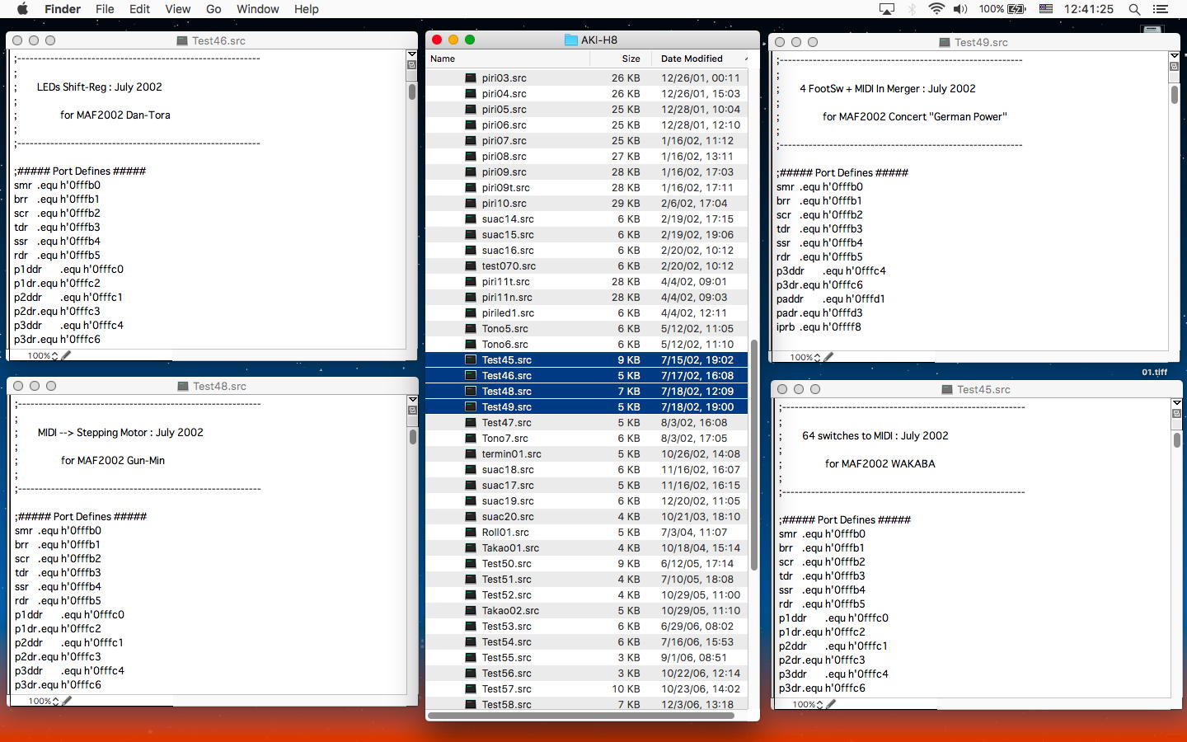Click the pencil icon in Test45.src window
1187x742 pixels.
coord(831,704)
